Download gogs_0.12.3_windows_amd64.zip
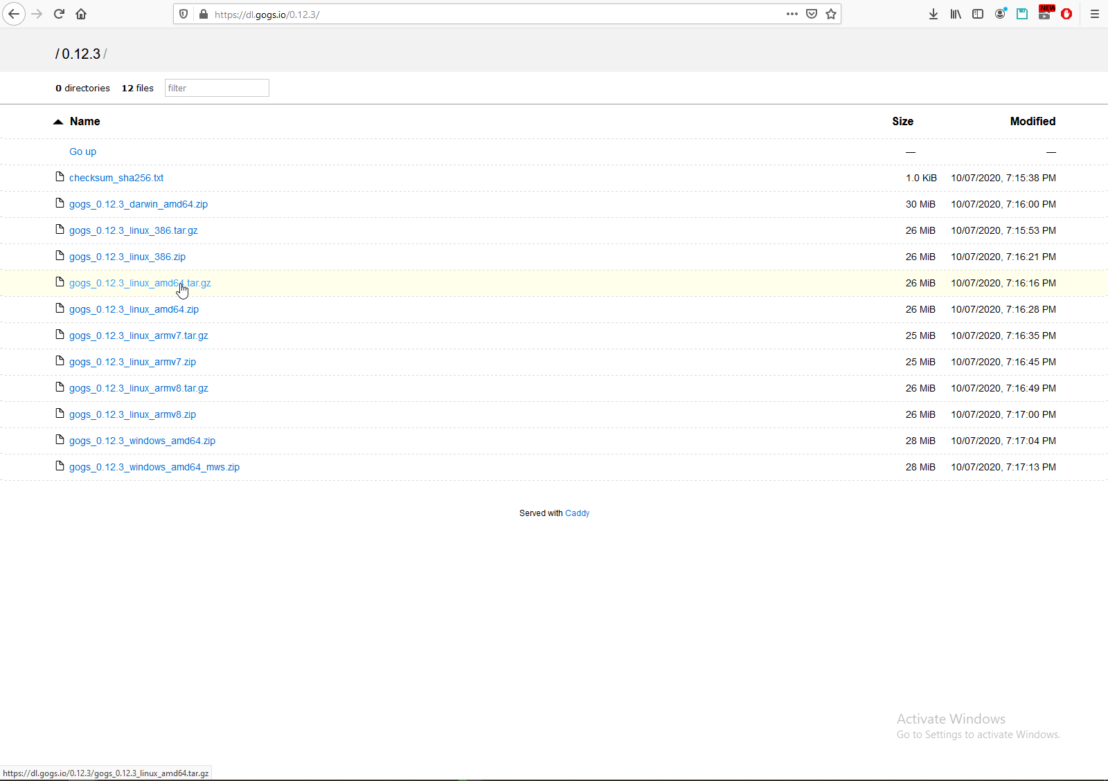 pyautogui.click(x=142, y=441)
